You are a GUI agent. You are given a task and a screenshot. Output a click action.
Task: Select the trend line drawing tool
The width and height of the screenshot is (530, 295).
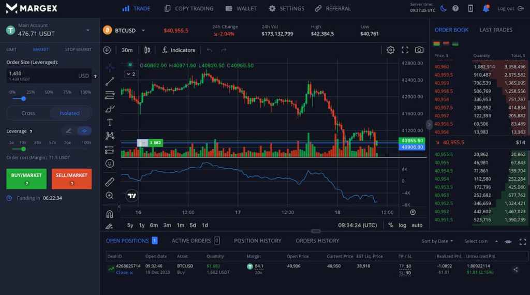coord(110,81)
